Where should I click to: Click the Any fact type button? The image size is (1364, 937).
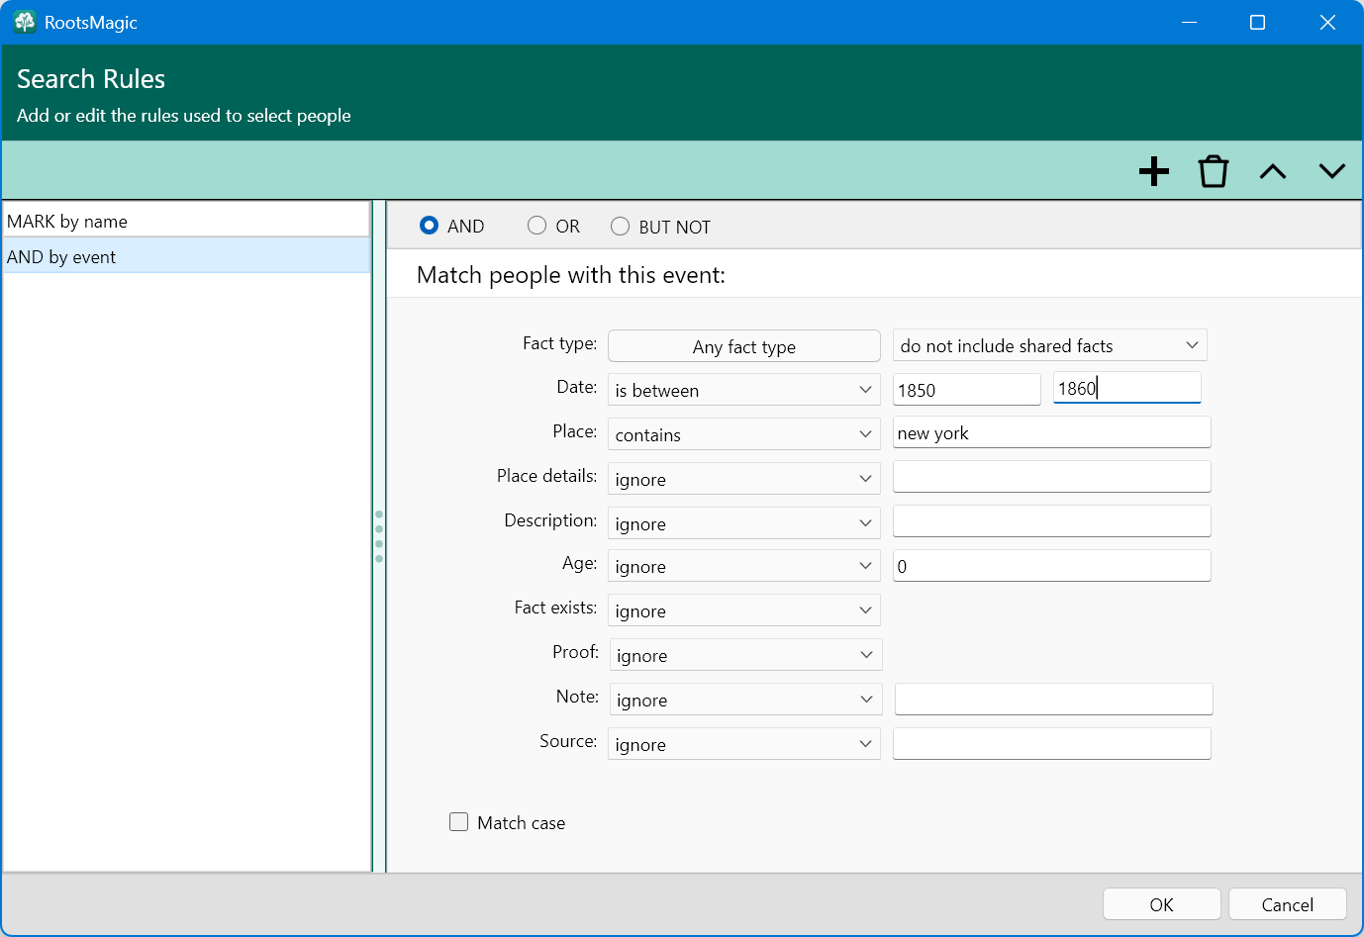(743, 346)
